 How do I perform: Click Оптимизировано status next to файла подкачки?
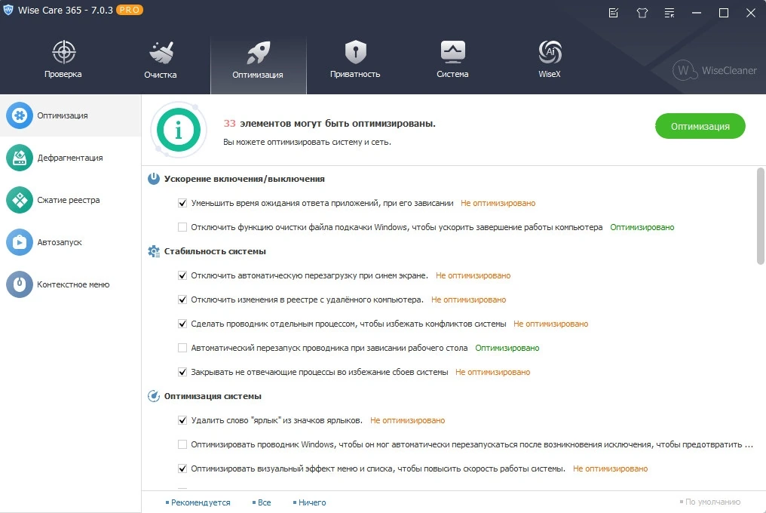coord(642,227)
